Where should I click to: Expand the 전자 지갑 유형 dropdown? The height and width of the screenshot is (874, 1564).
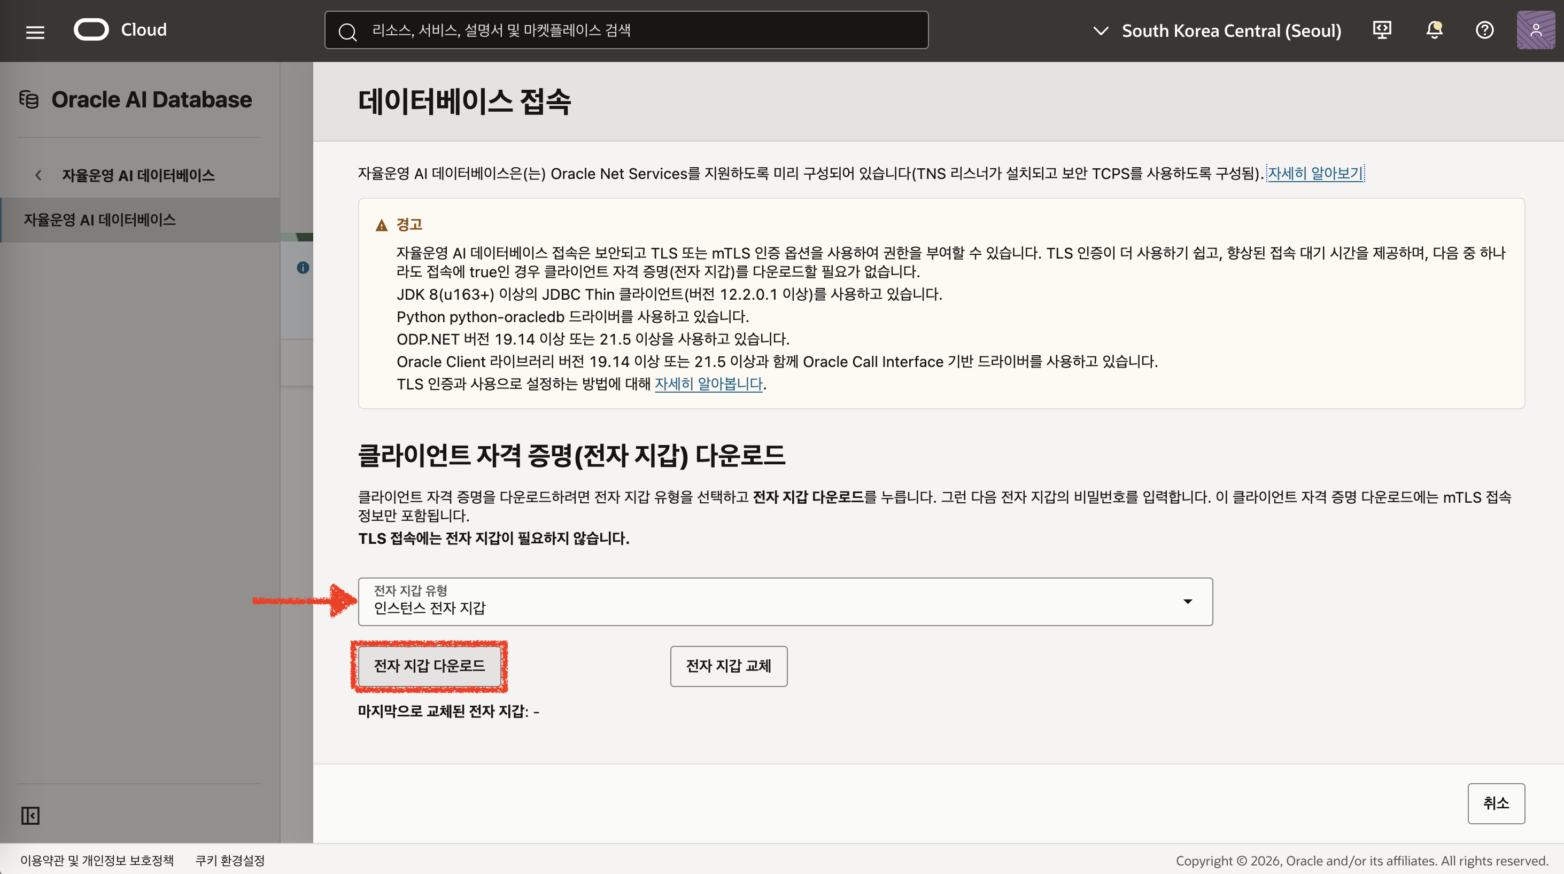(x=785, y=601)
